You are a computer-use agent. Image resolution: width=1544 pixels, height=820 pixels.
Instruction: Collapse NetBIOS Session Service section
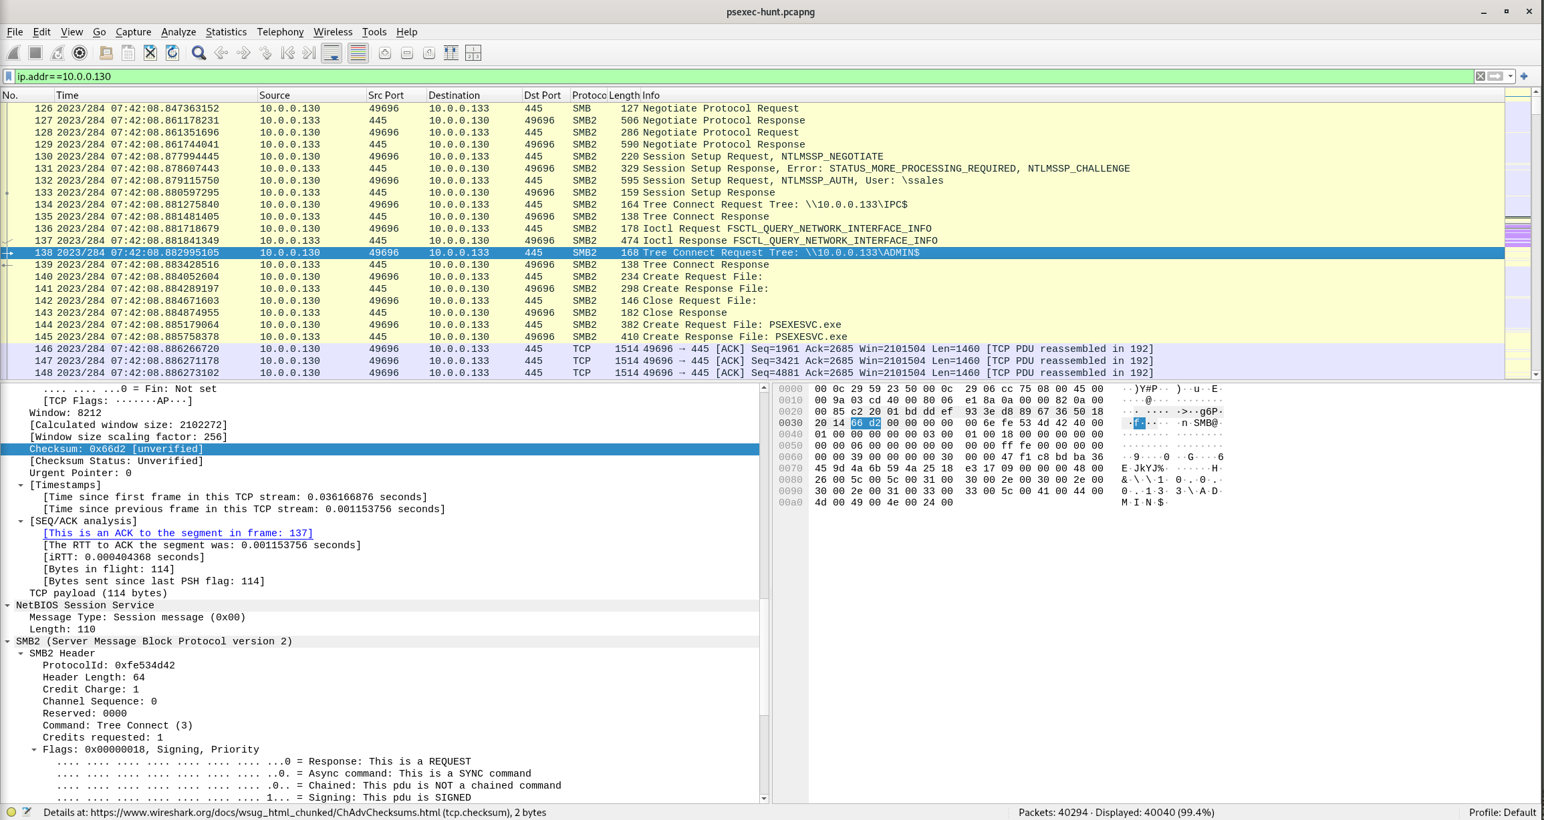coord(7,606)
